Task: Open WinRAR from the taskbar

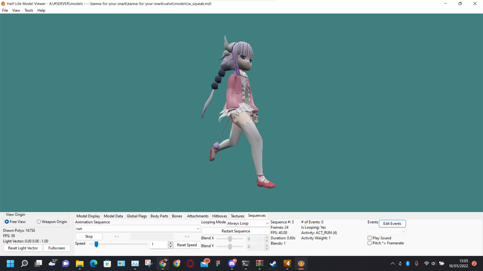Action: pos(259,263)
